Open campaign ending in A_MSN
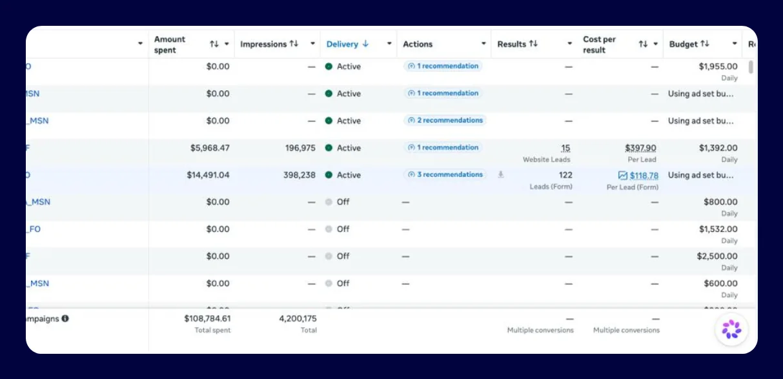Viewport: 783px width, 379px height. tap(37, 202)
